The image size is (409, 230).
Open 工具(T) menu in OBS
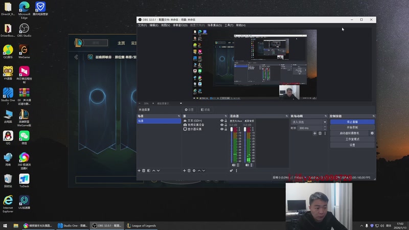[x=229, y=25]
